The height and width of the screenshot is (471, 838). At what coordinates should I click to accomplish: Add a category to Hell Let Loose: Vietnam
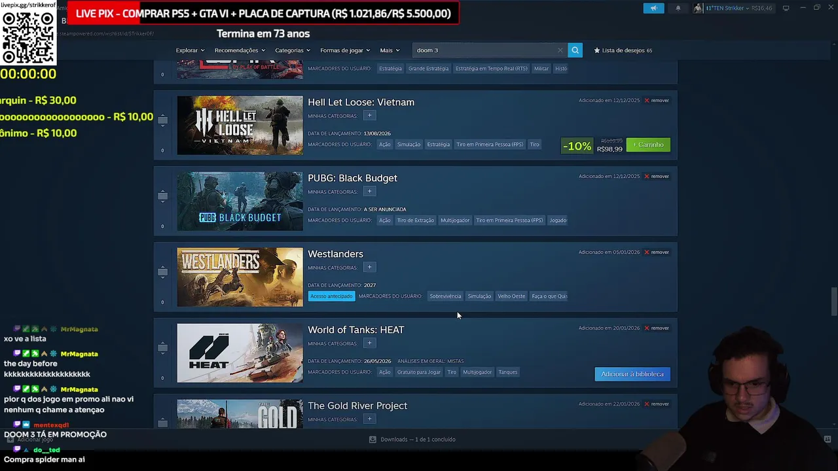click(369, 116)
